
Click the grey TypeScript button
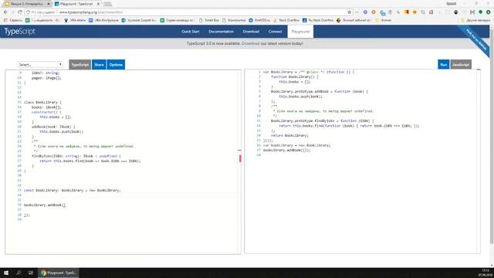[80, 65]
